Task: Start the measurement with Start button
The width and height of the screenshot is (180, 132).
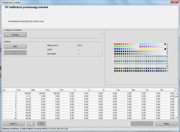Action: 15,46
